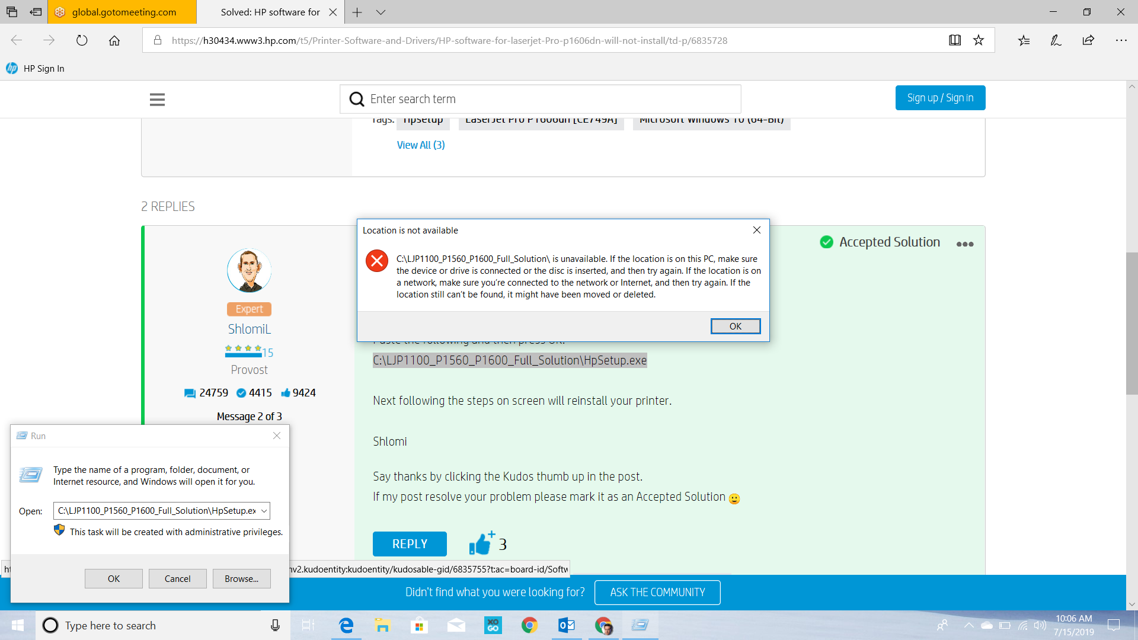Click the browser forward arrow

tap(49, 40)
